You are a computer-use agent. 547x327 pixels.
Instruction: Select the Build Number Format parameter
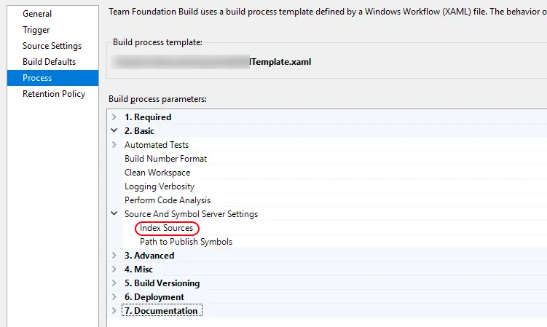(165, 159)
